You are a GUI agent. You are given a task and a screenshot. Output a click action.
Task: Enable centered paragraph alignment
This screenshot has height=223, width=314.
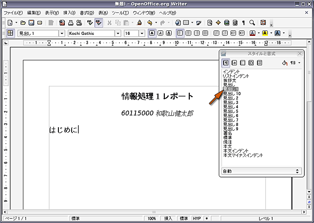coord(189,33)
